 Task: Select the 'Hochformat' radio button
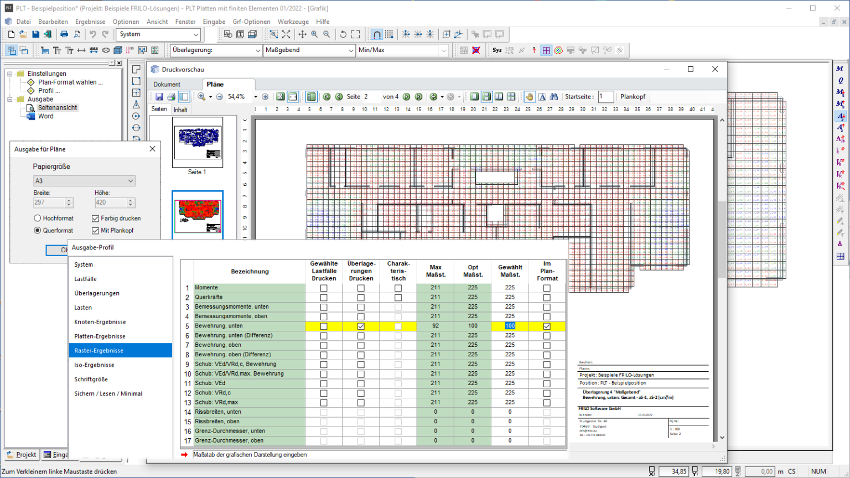coord(38,219)
